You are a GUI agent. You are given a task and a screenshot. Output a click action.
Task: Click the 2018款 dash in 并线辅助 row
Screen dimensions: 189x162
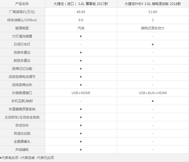pos(153,150)
